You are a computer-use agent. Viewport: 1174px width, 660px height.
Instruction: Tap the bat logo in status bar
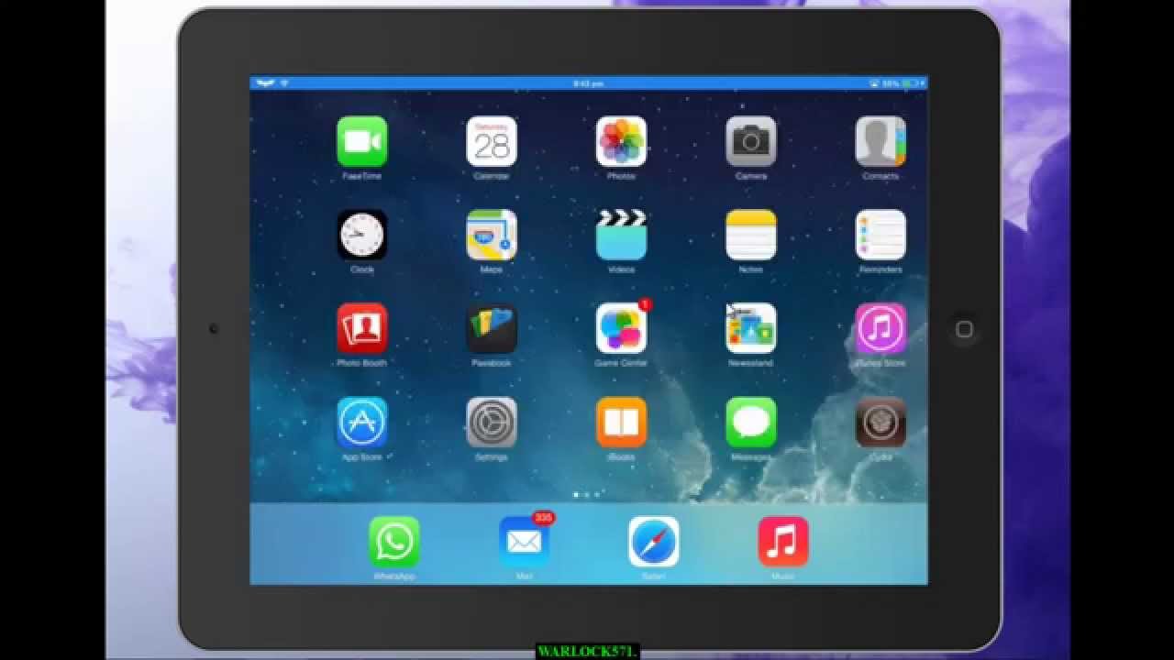pos(265,83)
